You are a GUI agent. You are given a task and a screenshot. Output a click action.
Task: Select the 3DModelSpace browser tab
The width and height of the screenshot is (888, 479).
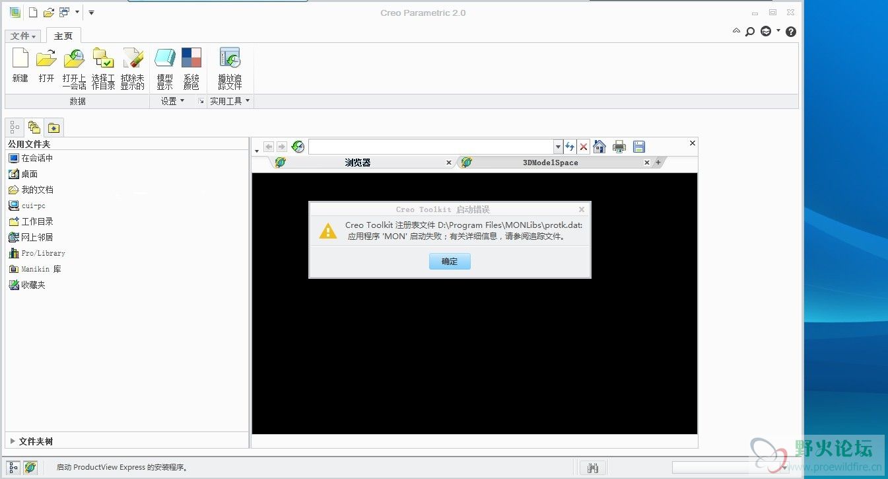550,163
